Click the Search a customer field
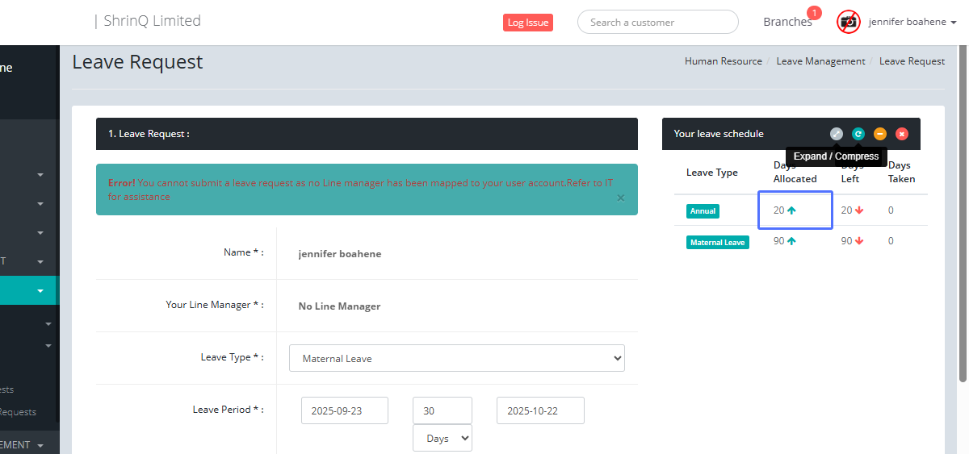The image size is (969, 454). tap(657, 22)
